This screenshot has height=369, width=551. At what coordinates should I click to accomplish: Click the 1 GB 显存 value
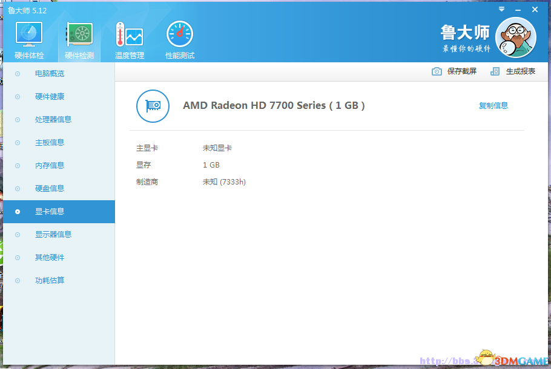[x=211, y=165]
